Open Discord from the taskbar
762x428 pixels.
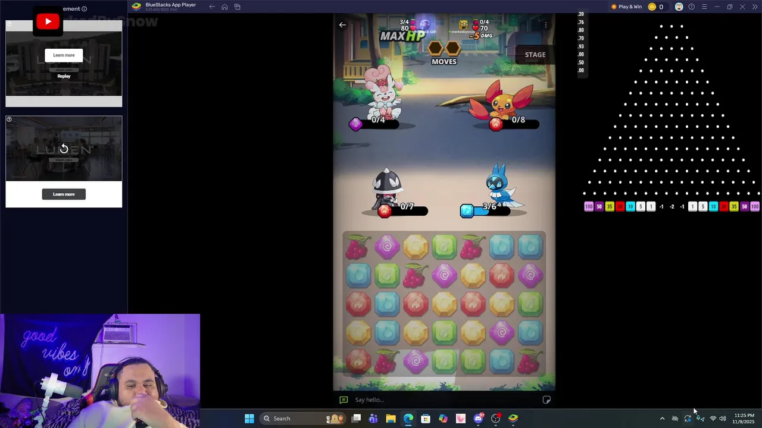tap(478, 418)
